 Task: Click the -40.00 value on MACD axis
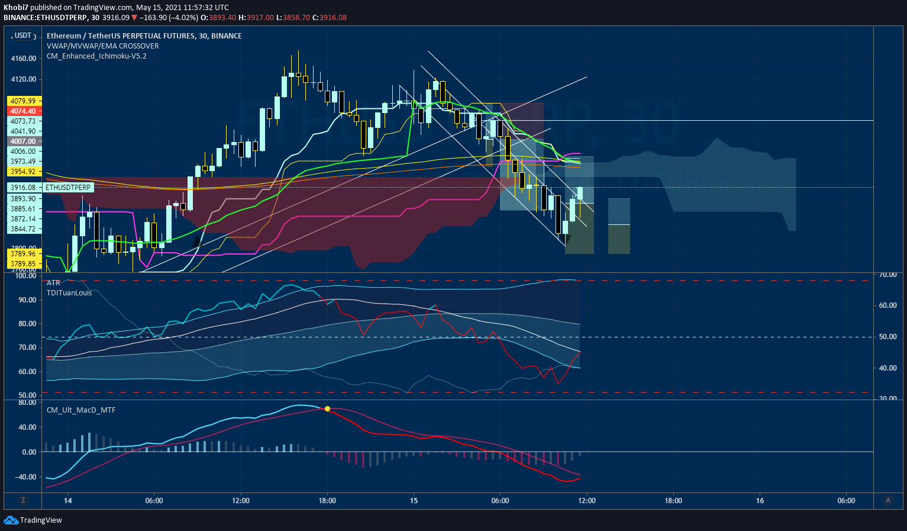tap(26, 477)
